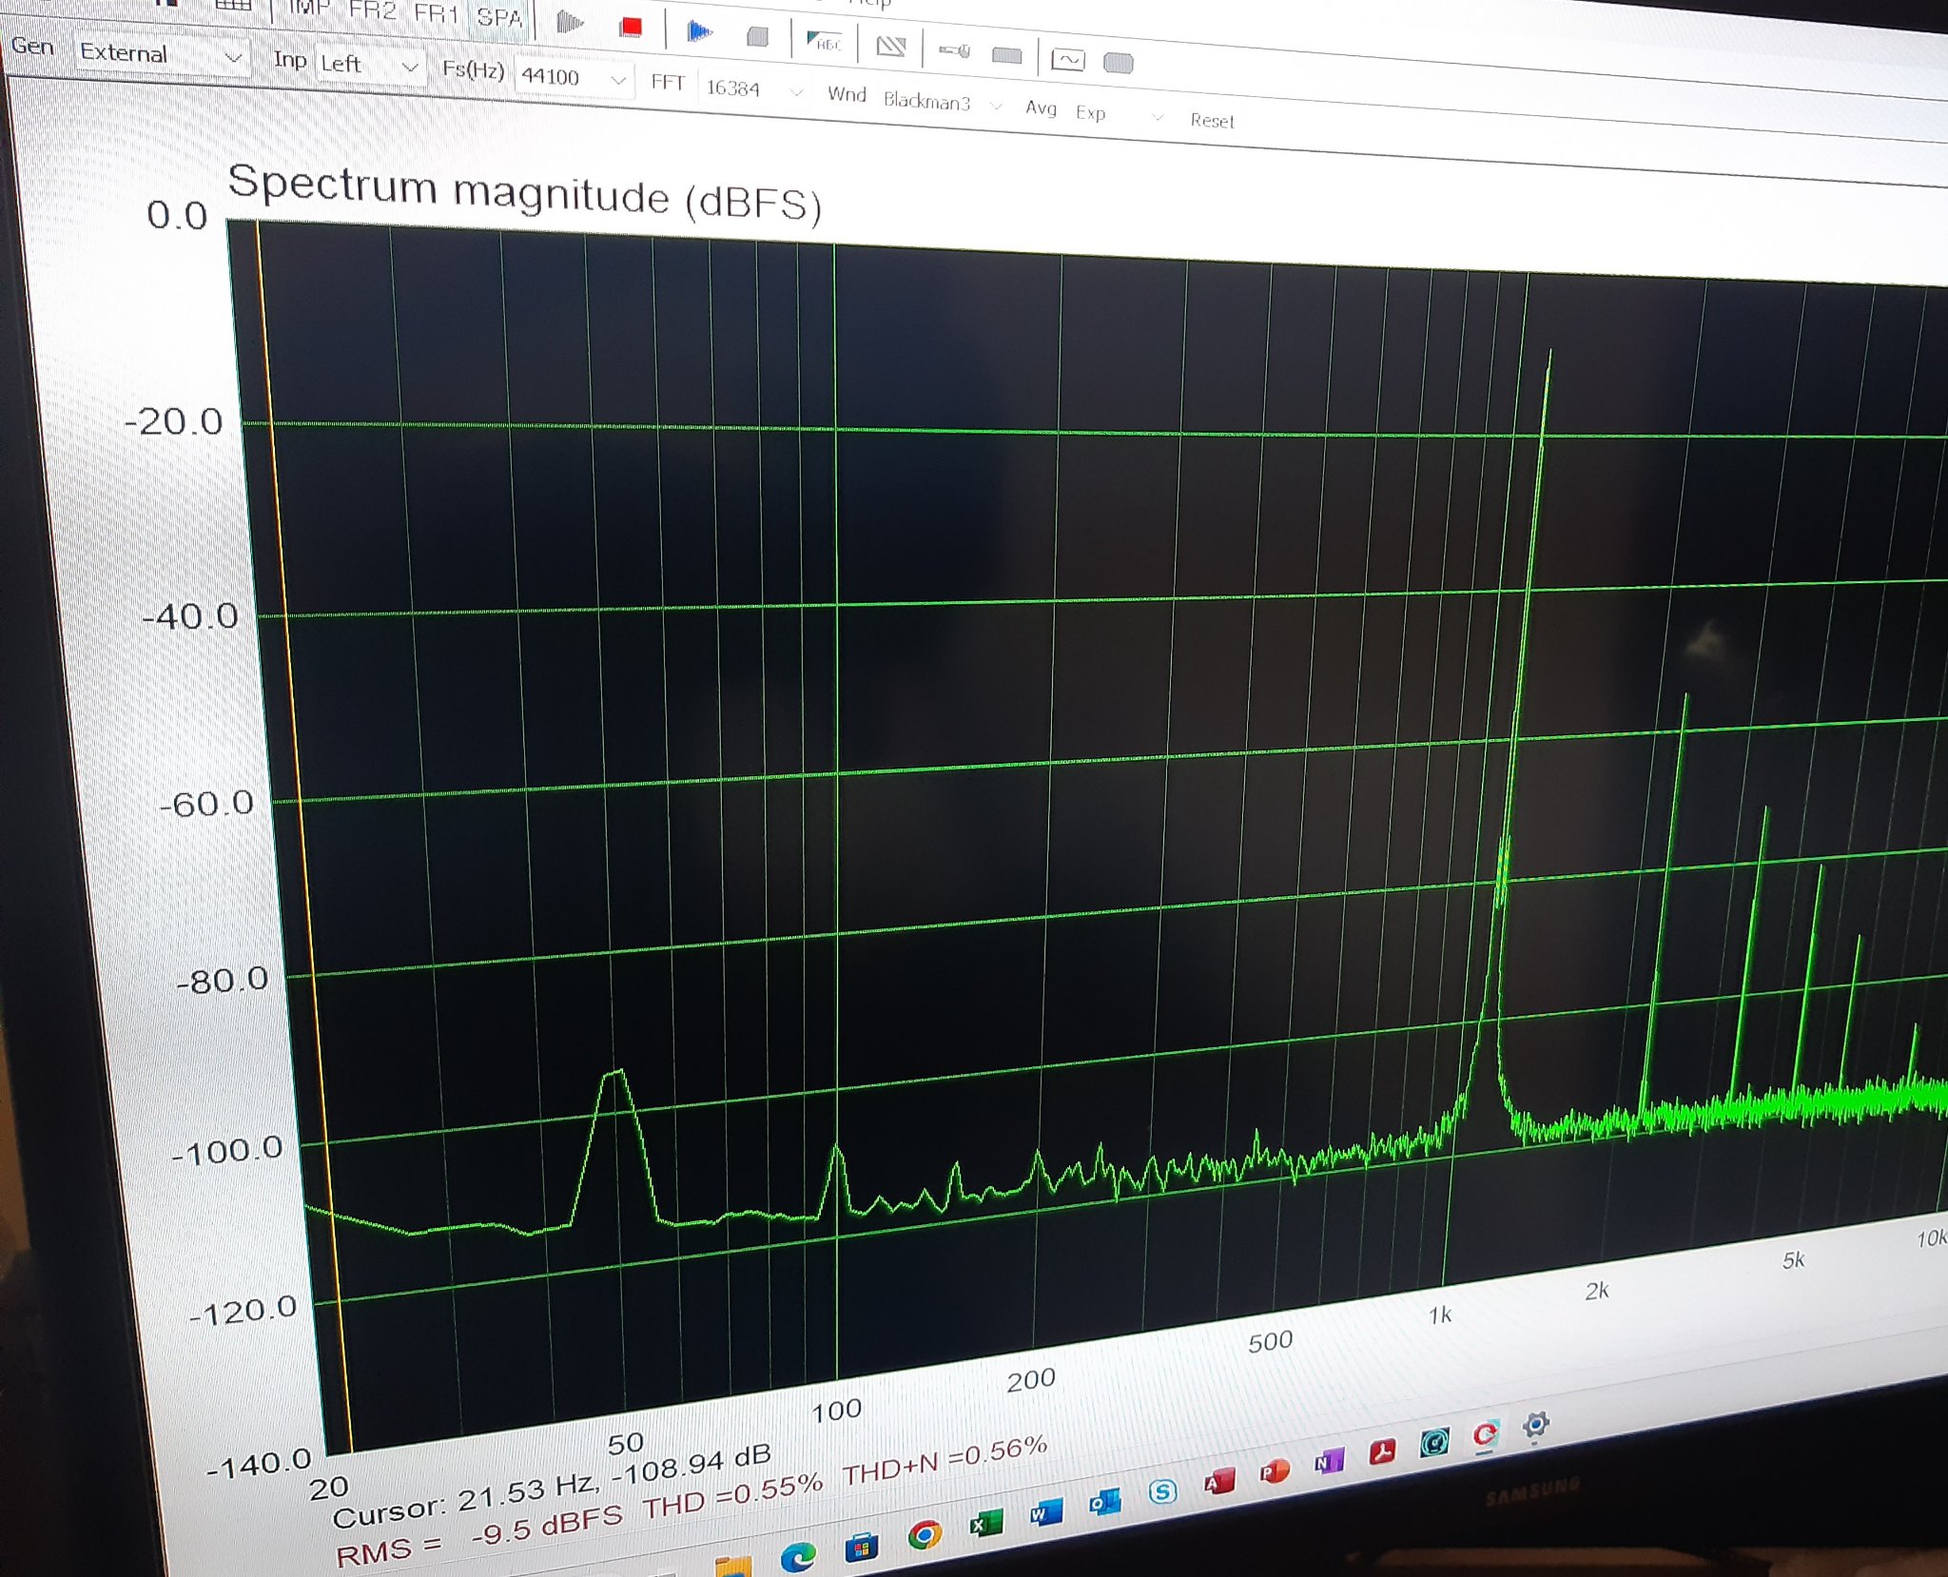Click the Reset averaging button
1948x1577 pixels.
click(1212, 120)
